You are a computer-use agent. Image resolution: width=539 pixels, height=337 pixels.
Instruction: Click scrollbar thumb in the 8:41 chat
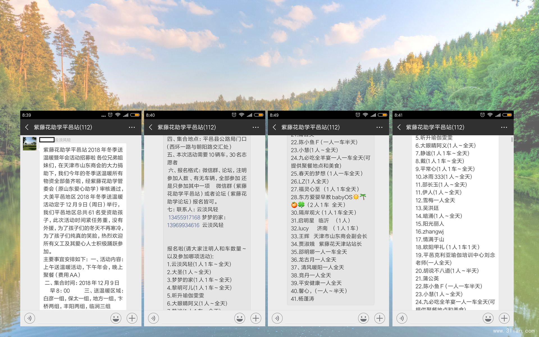(x=512, y=140)
